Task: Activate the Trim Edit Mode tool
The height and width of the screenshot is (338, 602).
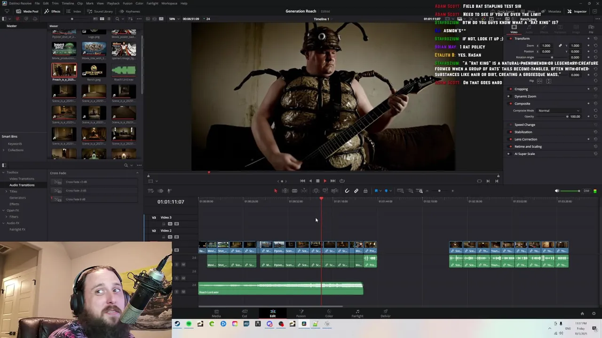Action: [285, 191]
